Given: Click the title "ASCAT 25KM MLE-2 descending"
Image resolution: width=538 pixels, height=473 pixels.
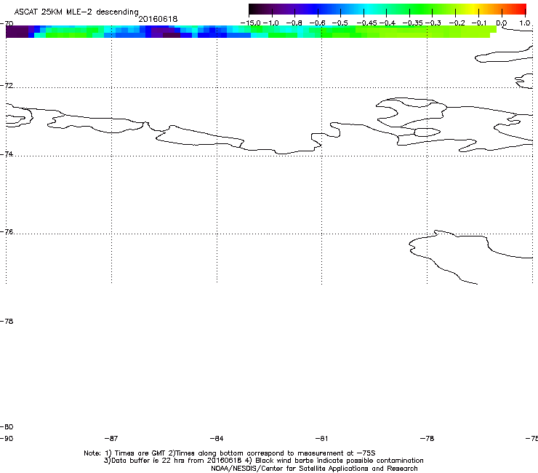Looking at the screenshot, I should click(x=76, y=12).
